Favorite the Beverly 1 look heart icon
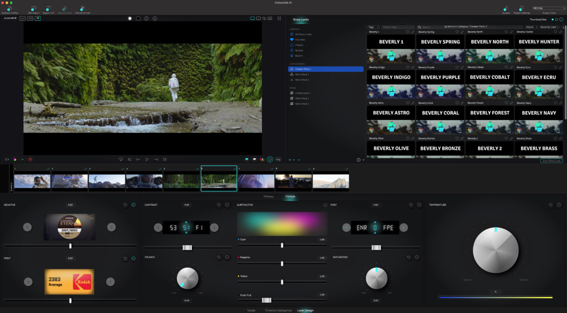 (x=408, y=32)
